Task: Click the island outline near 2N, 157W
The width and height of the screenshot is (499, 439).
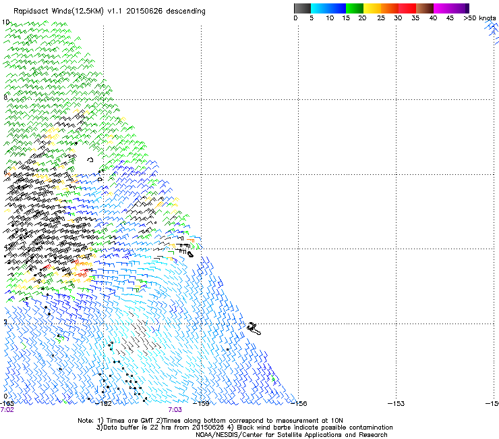Action: click(x=254, y=329)
